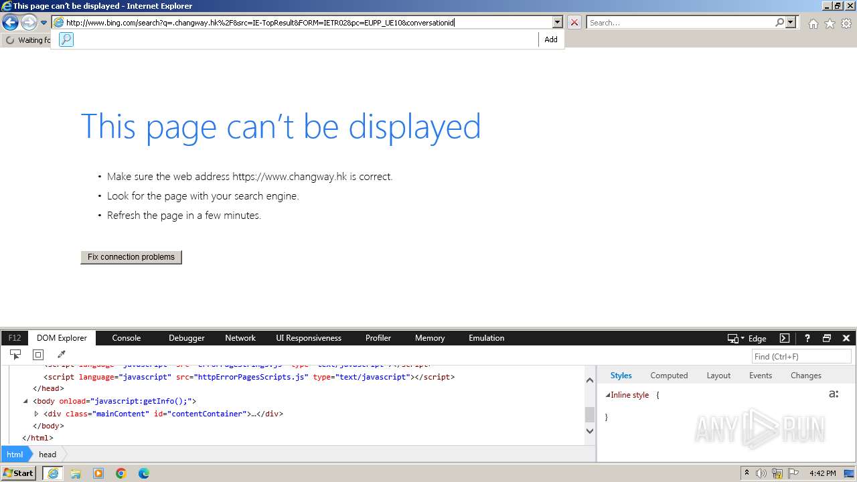This screenshot has height=482, width=857.
Task: Open media player taskbar icon
Action: [98, 473]
